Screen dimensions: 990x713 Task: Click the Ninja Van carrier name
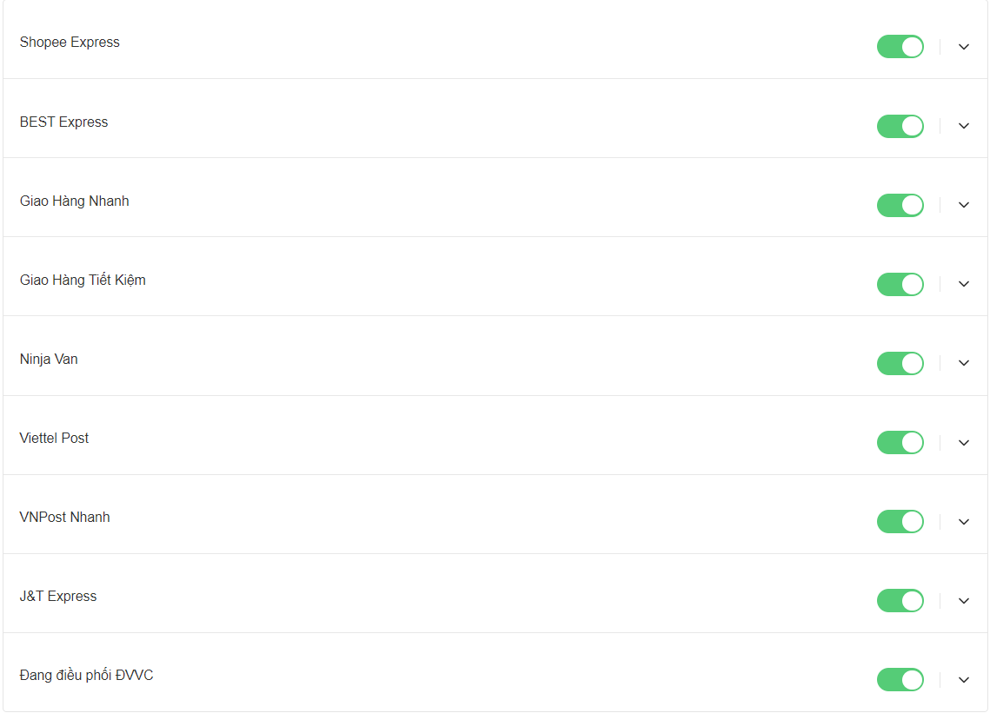[x=49, y=360]
